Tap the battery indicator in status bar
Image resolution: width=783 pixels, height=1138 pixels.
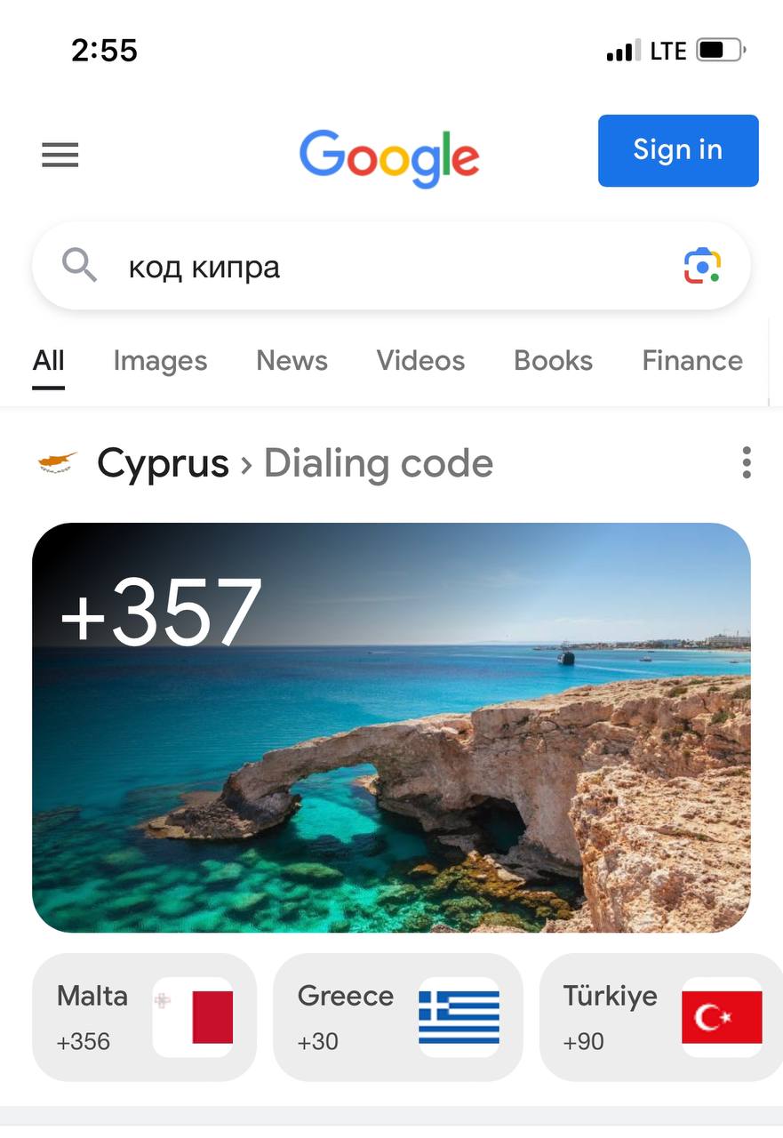[721, 51]
